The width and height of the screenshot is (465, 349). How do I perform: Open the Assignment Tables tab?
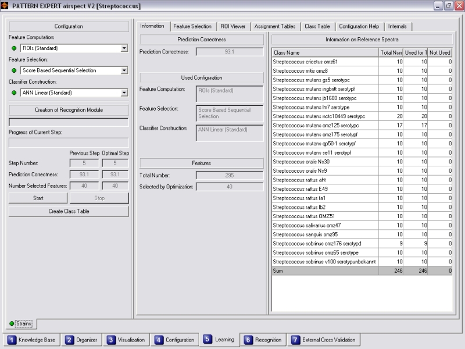pyautogui.click(x=275, y=26)
